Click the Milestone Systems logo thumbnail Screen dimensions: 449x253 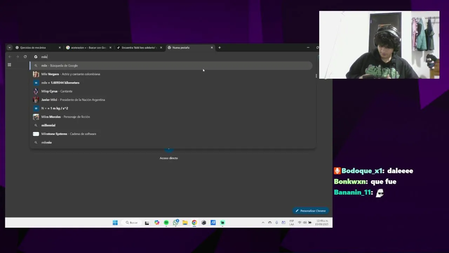[36, 134]
